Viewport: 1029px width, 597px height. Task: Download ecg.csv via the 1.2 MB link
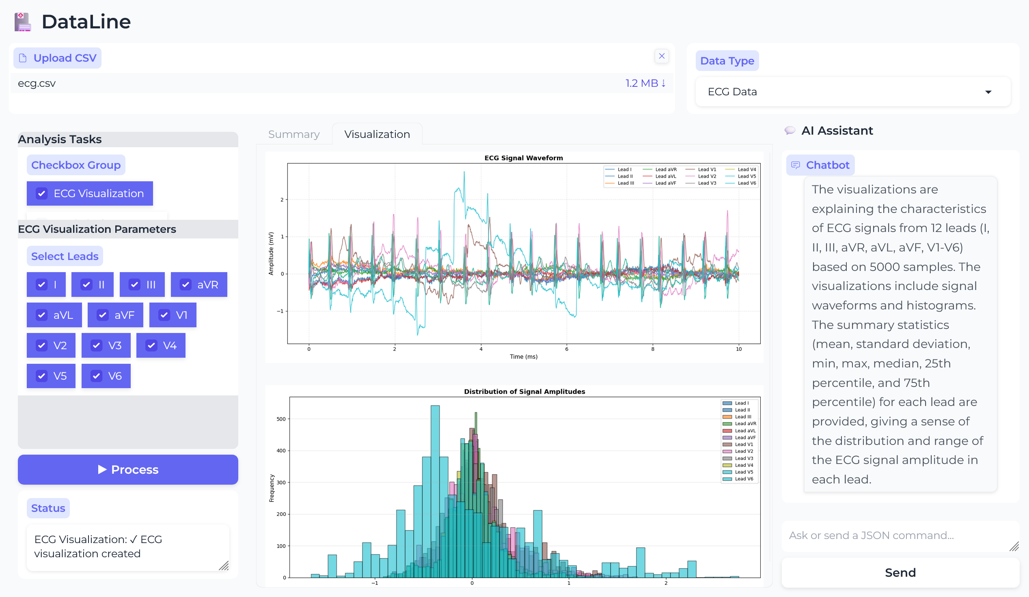[645, 83]
